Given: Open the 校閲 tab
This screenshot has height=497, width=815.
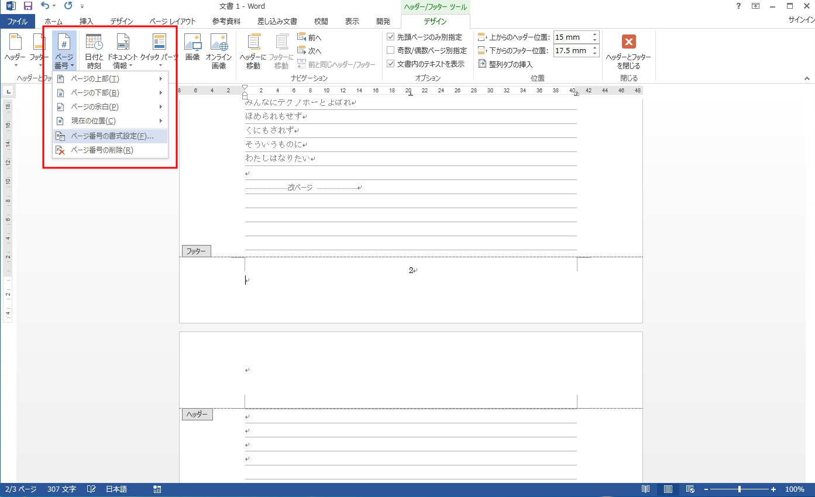Looking at the screenshot, I should tap(321, 22).
